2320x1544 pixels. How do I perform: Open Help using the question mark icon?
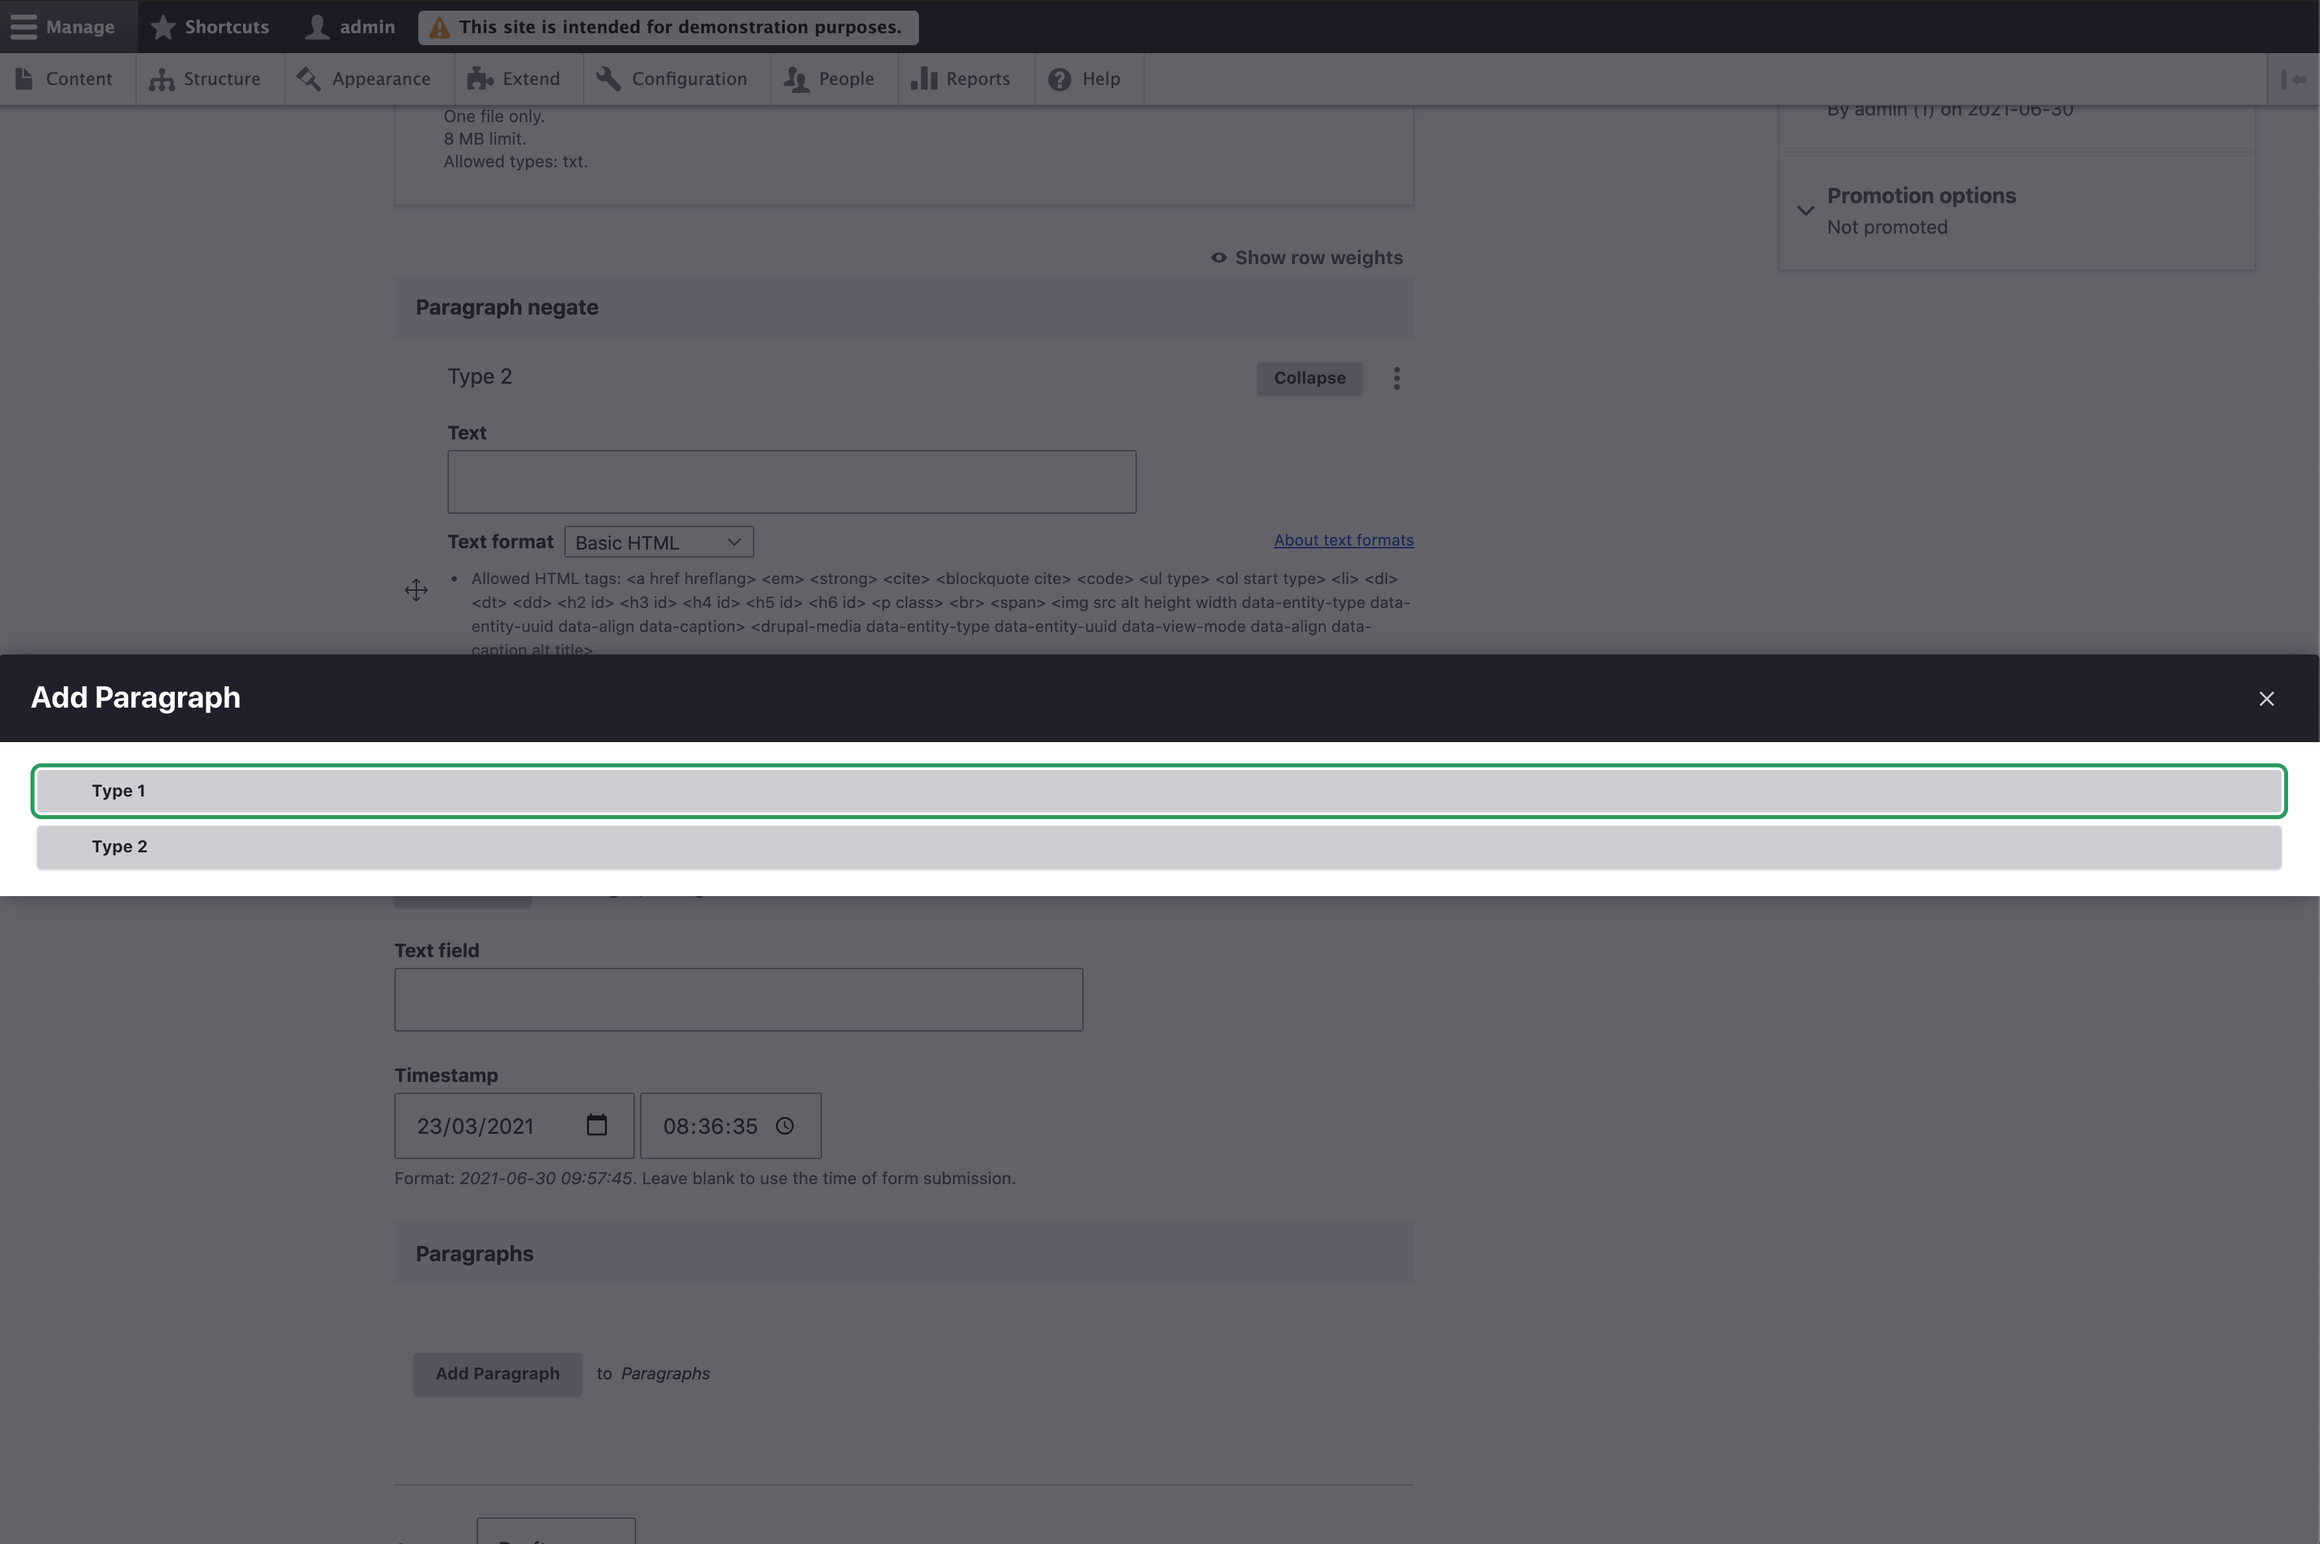pos(1060,79)
